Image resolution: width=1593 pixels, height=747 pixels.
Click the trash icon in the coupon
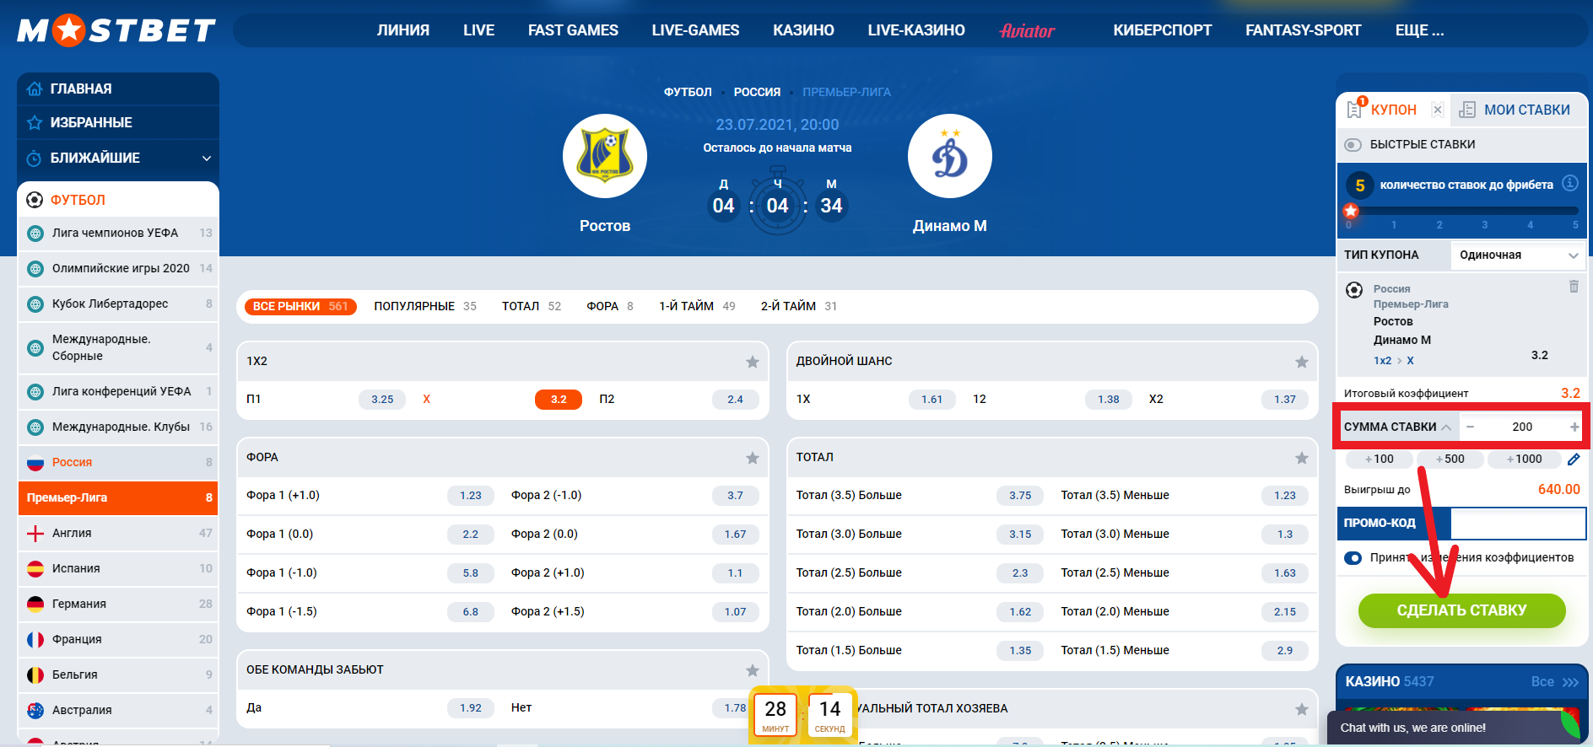[1574, 287]
